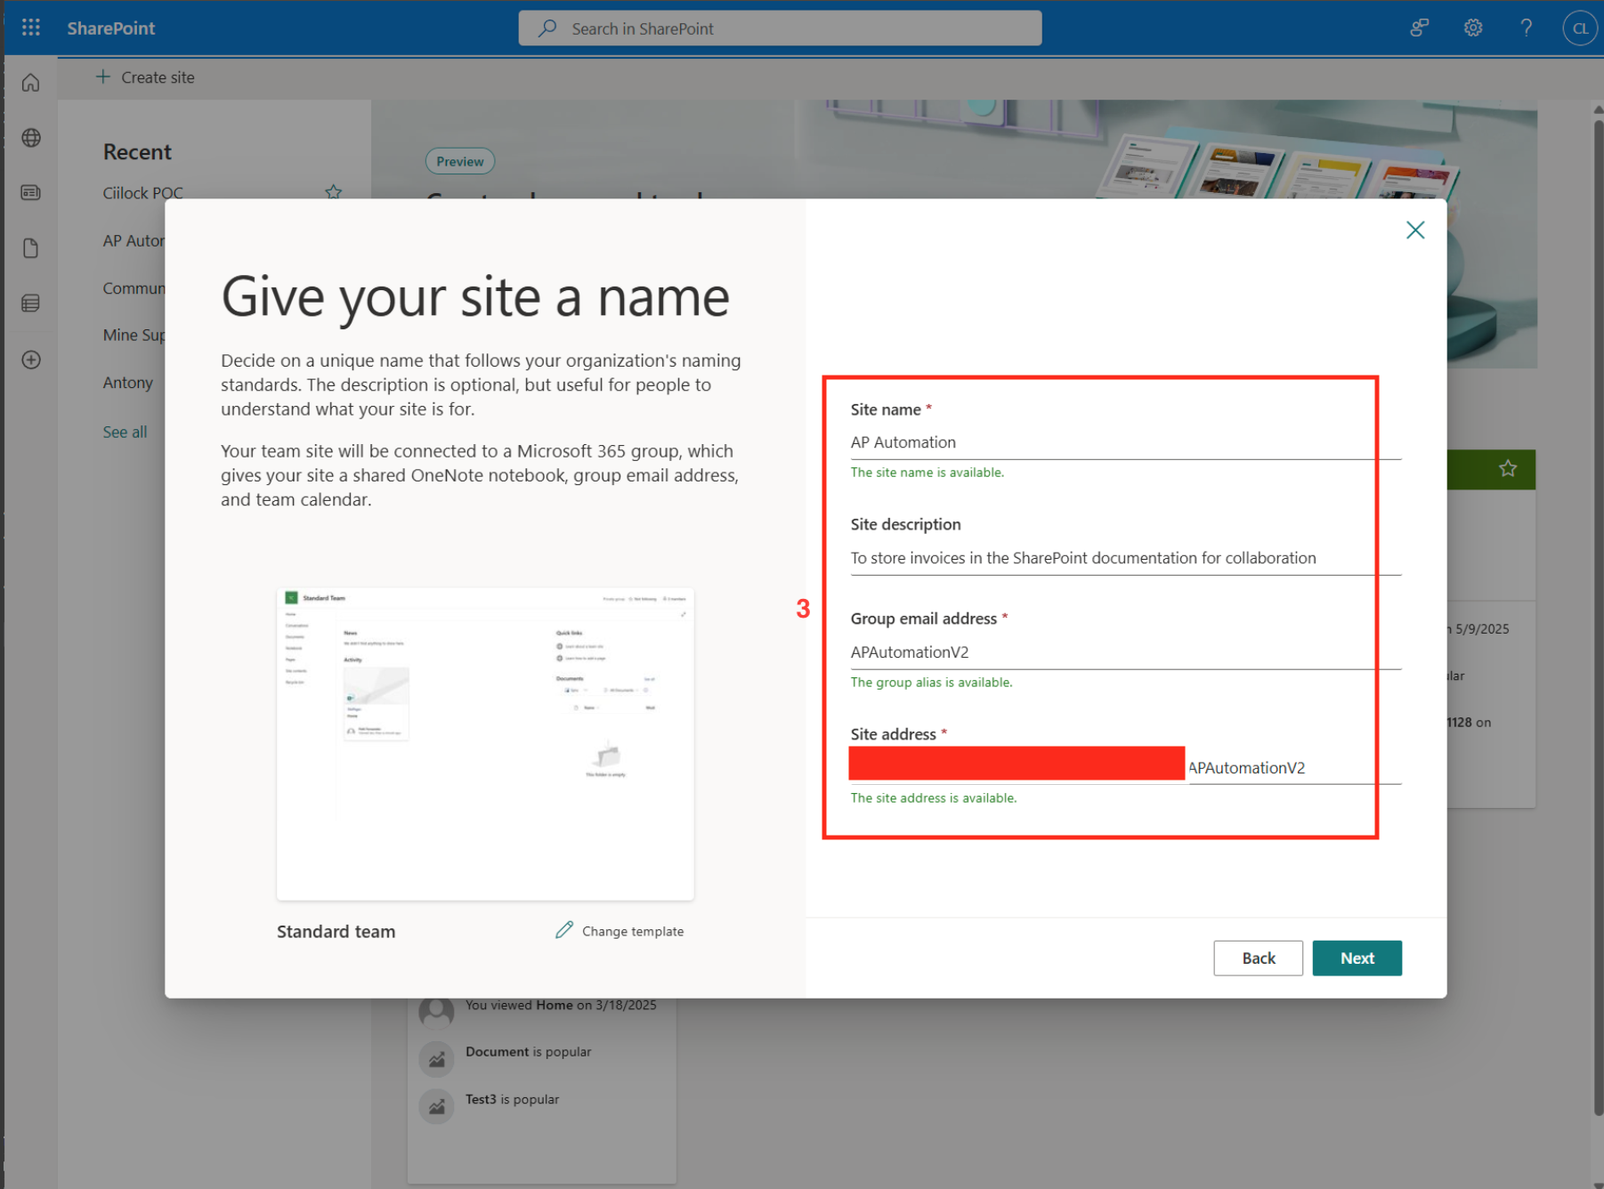
Task: Click the CL account avatar
Action: (x=1580, y=28)
